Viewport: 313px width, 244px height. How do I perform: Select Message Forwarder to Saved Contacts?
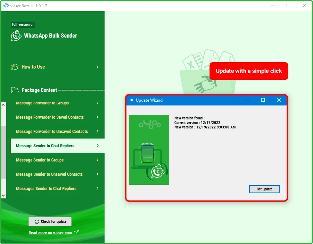(57, 117)
